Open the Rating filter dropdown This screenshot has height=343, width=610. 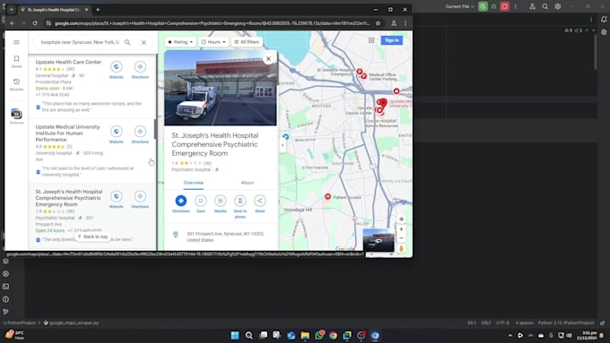(x=180, y=41)
